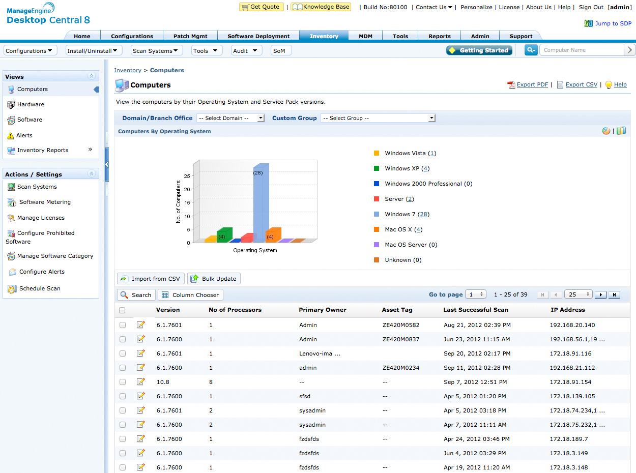The height and width of the screenshot is (473, 636).
Task: Click the Export PDF icon
Action: coord(511,85)
